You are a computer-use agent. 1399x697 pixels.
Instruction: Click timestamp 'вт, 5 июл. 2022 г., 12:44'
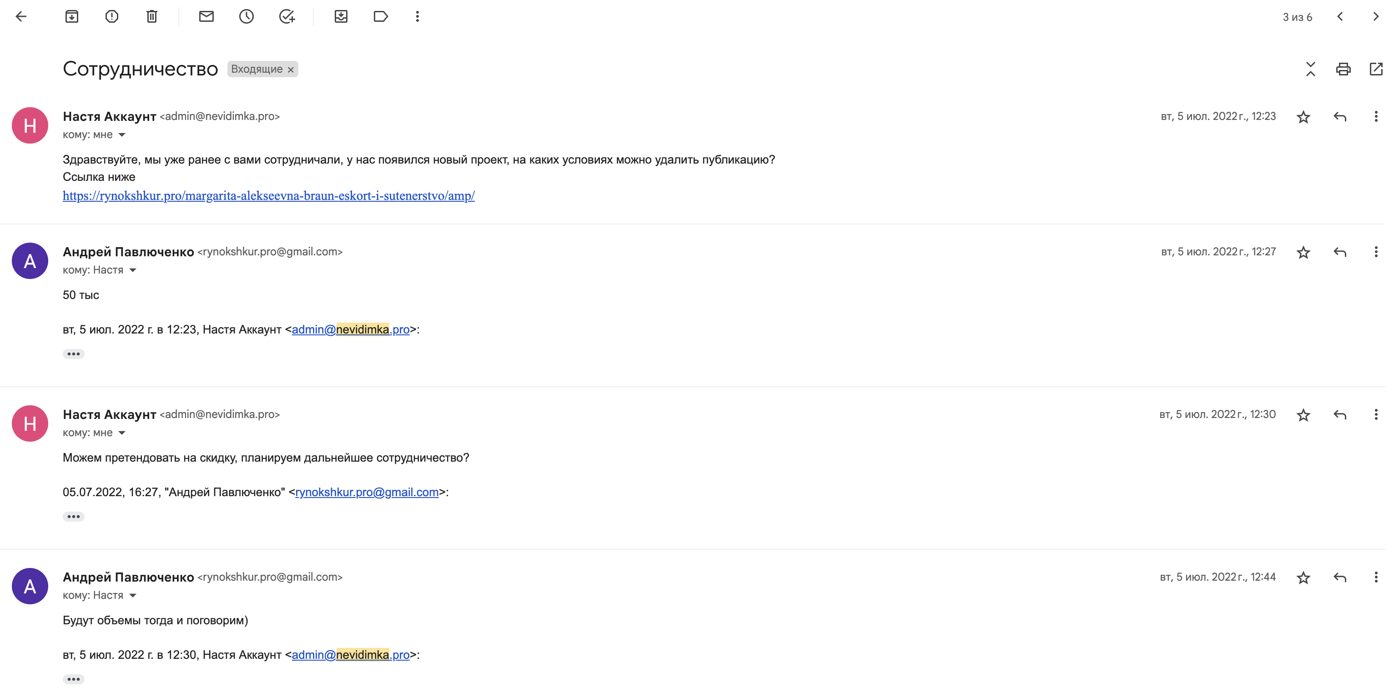(1218, 578)
